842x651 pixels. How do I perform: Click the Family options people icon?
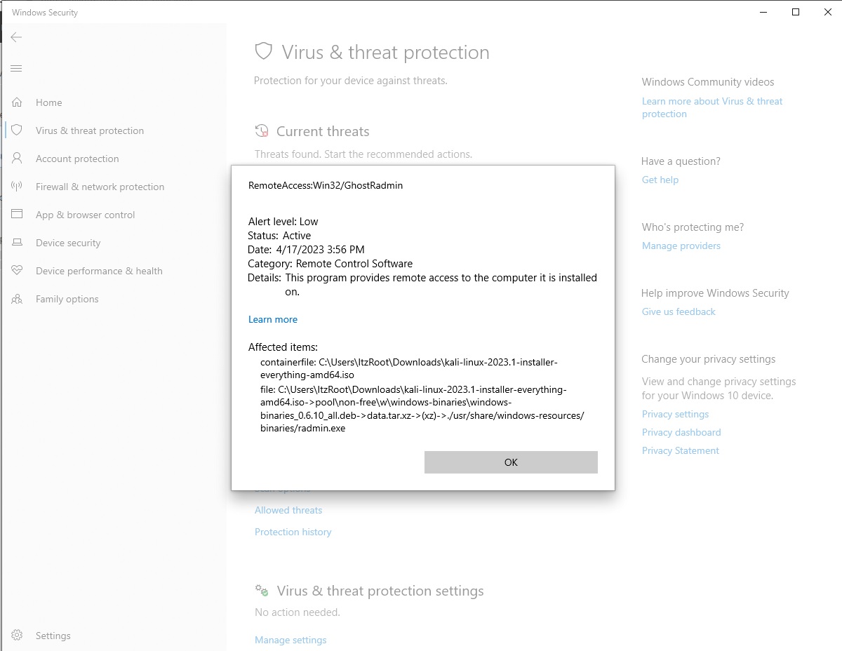[x=17, y=299]
